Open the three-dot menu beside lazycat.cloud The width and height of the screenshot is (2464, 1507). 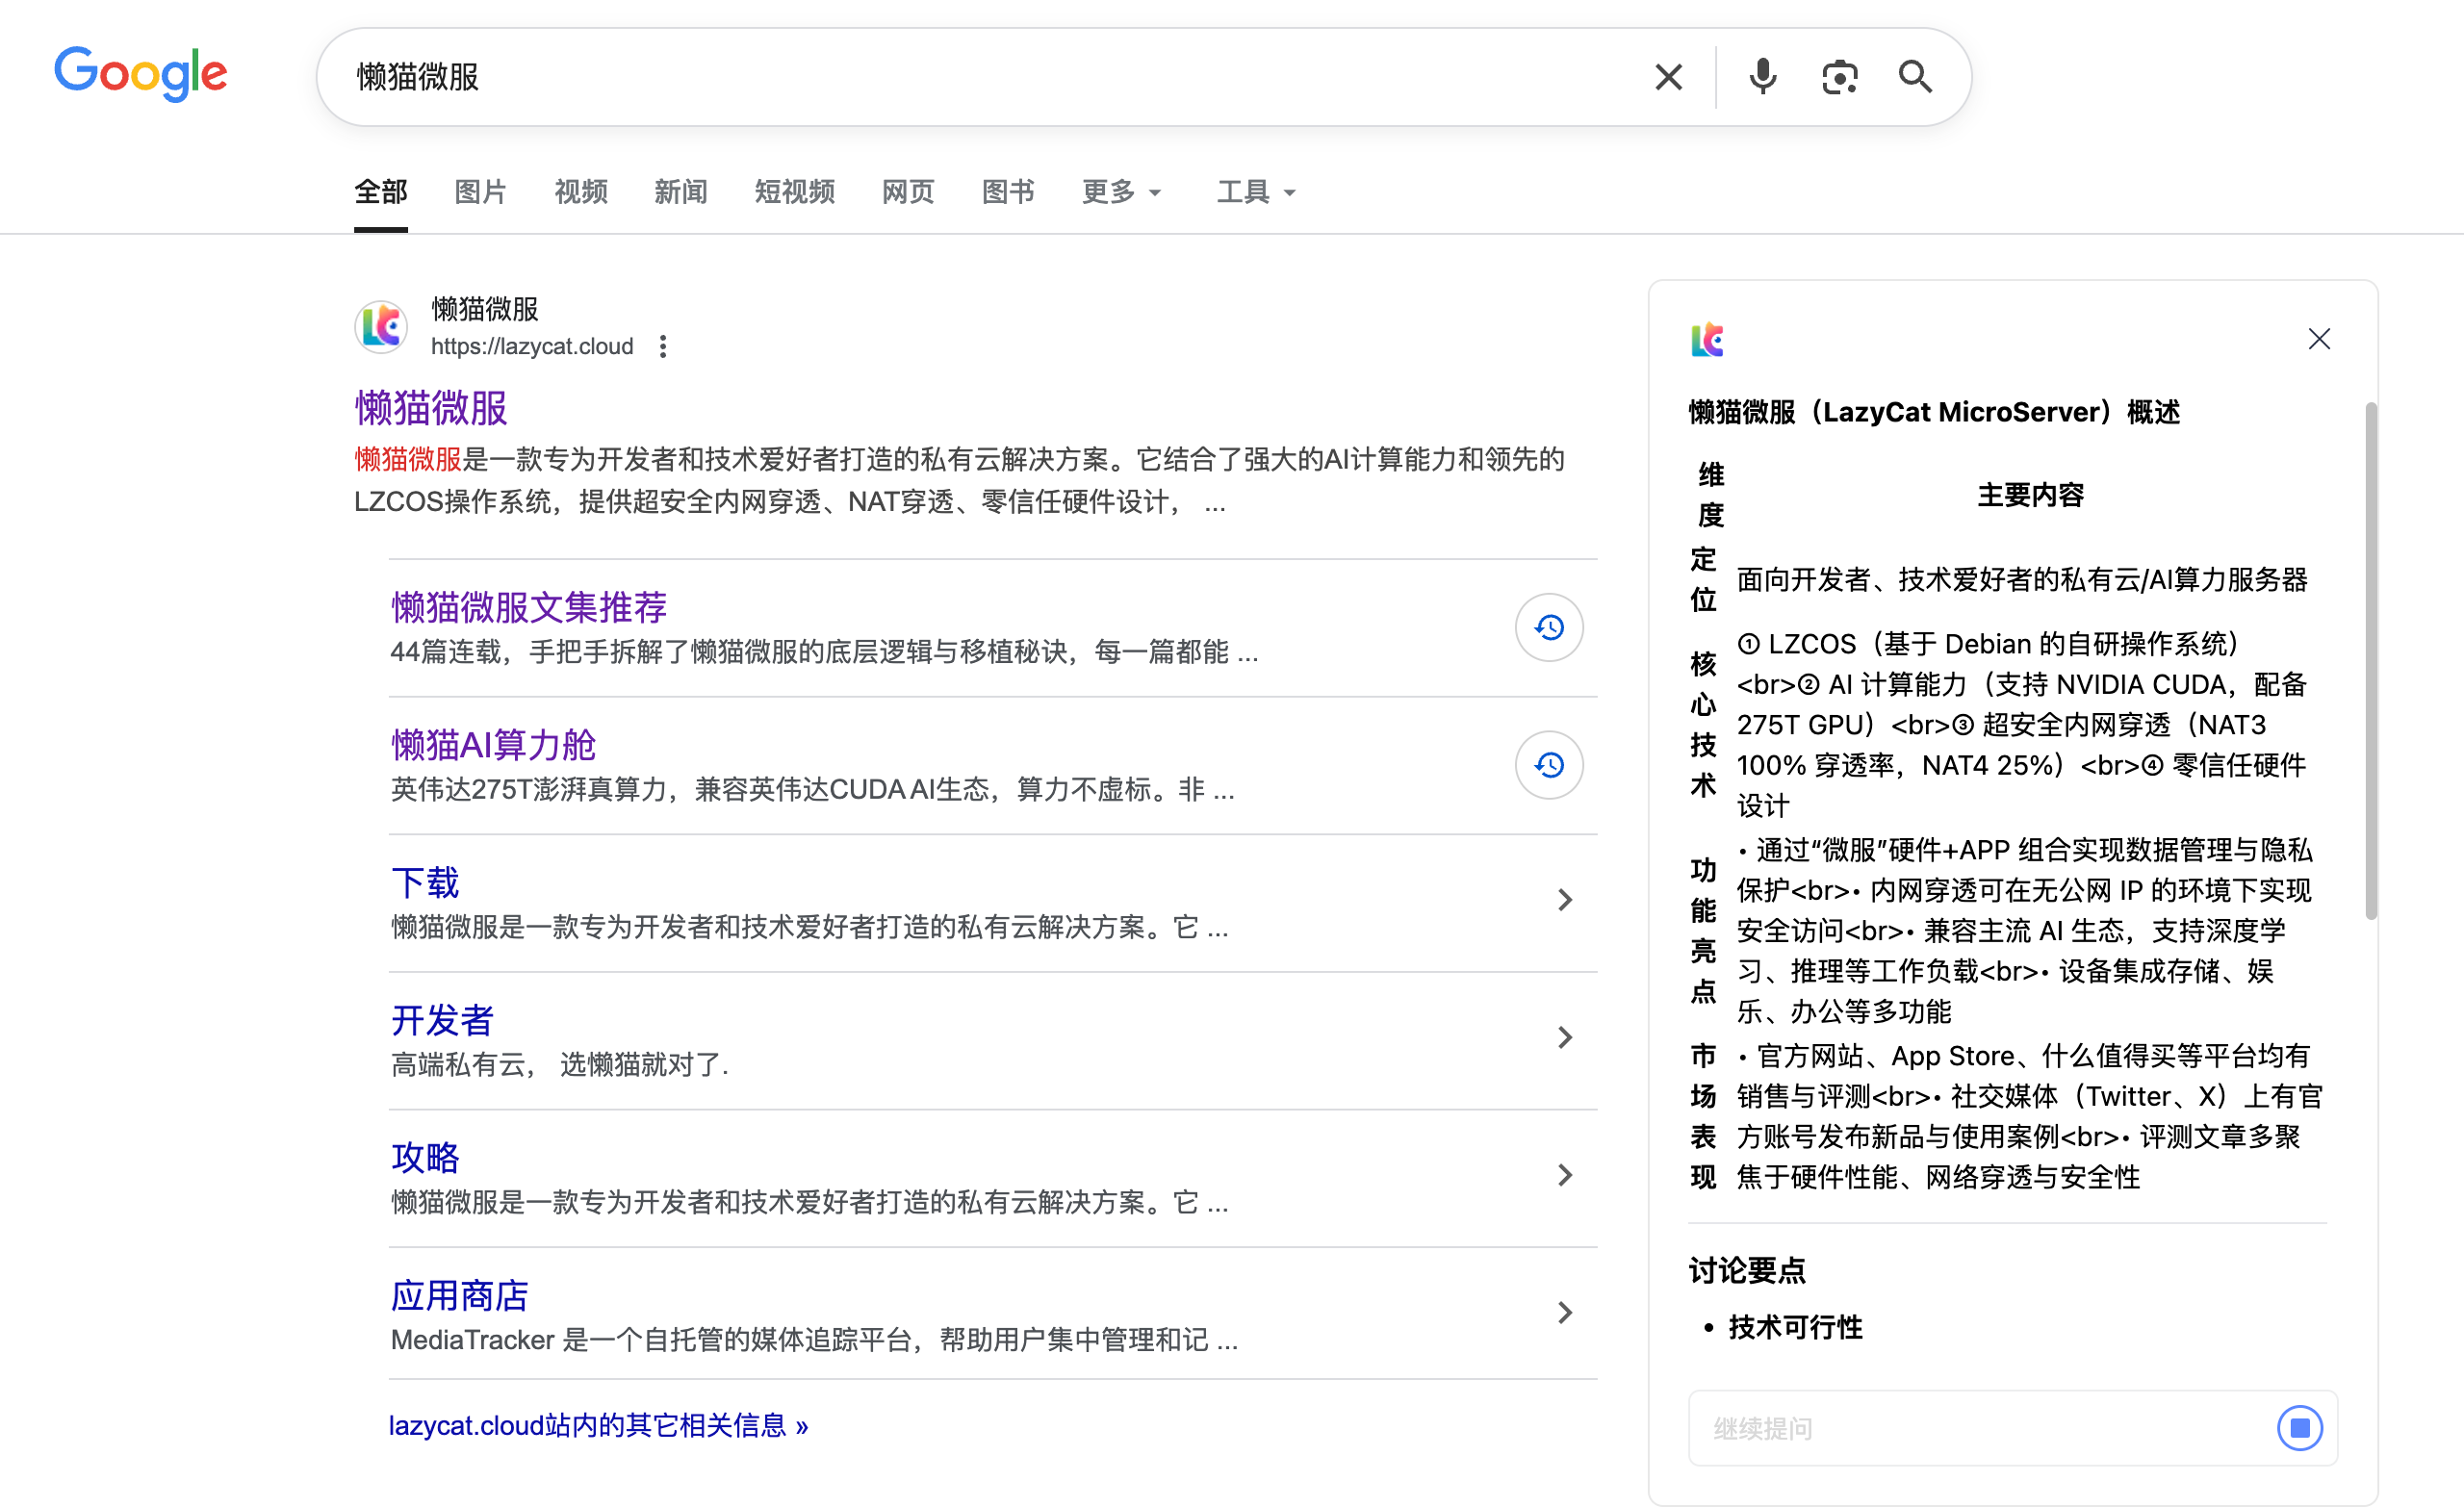663,346
